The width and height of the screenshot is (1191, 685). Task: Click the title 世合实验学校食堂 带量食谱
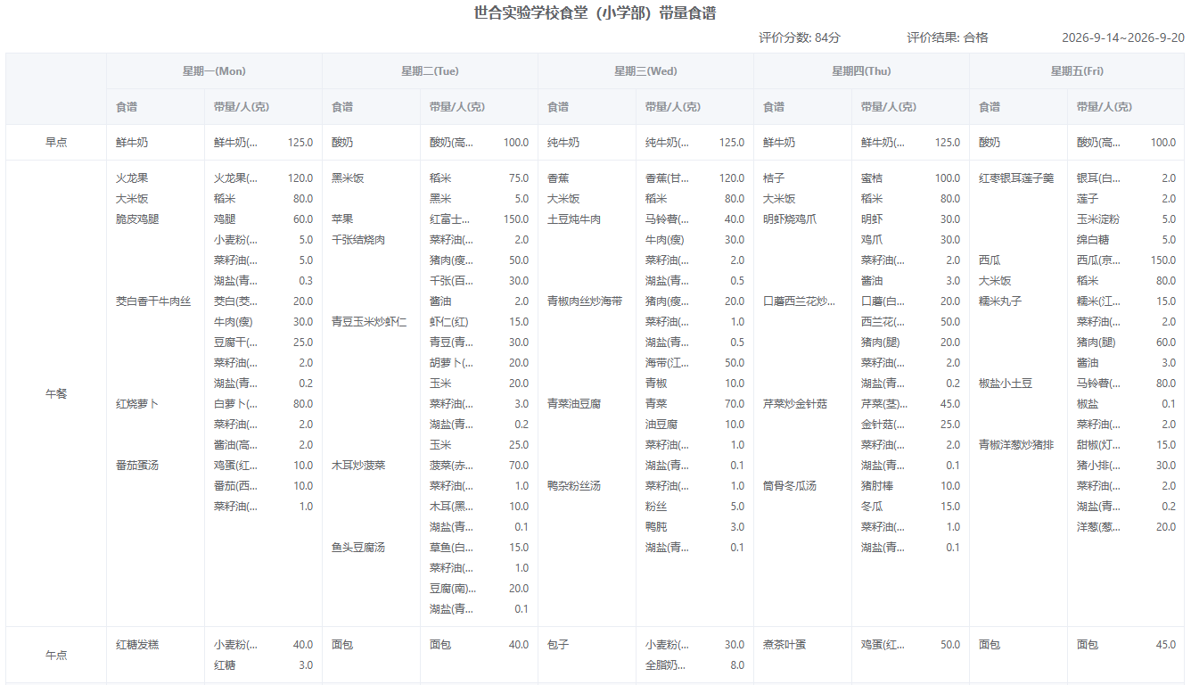595,13
